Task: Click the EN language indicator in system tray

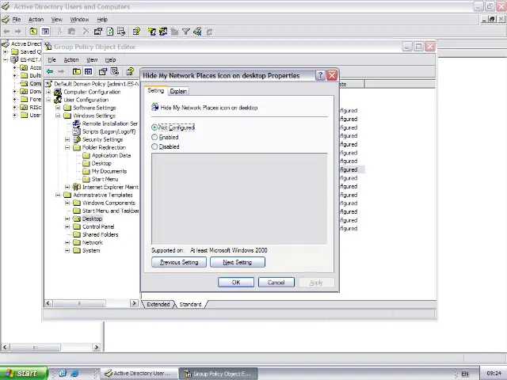Action: tap(465, 374)
